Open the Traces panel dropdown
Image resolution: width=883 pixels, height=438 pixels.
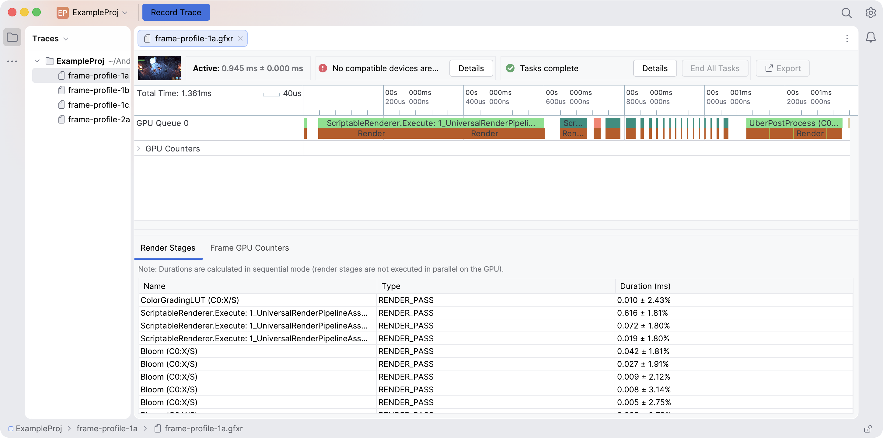coord(50,38)
